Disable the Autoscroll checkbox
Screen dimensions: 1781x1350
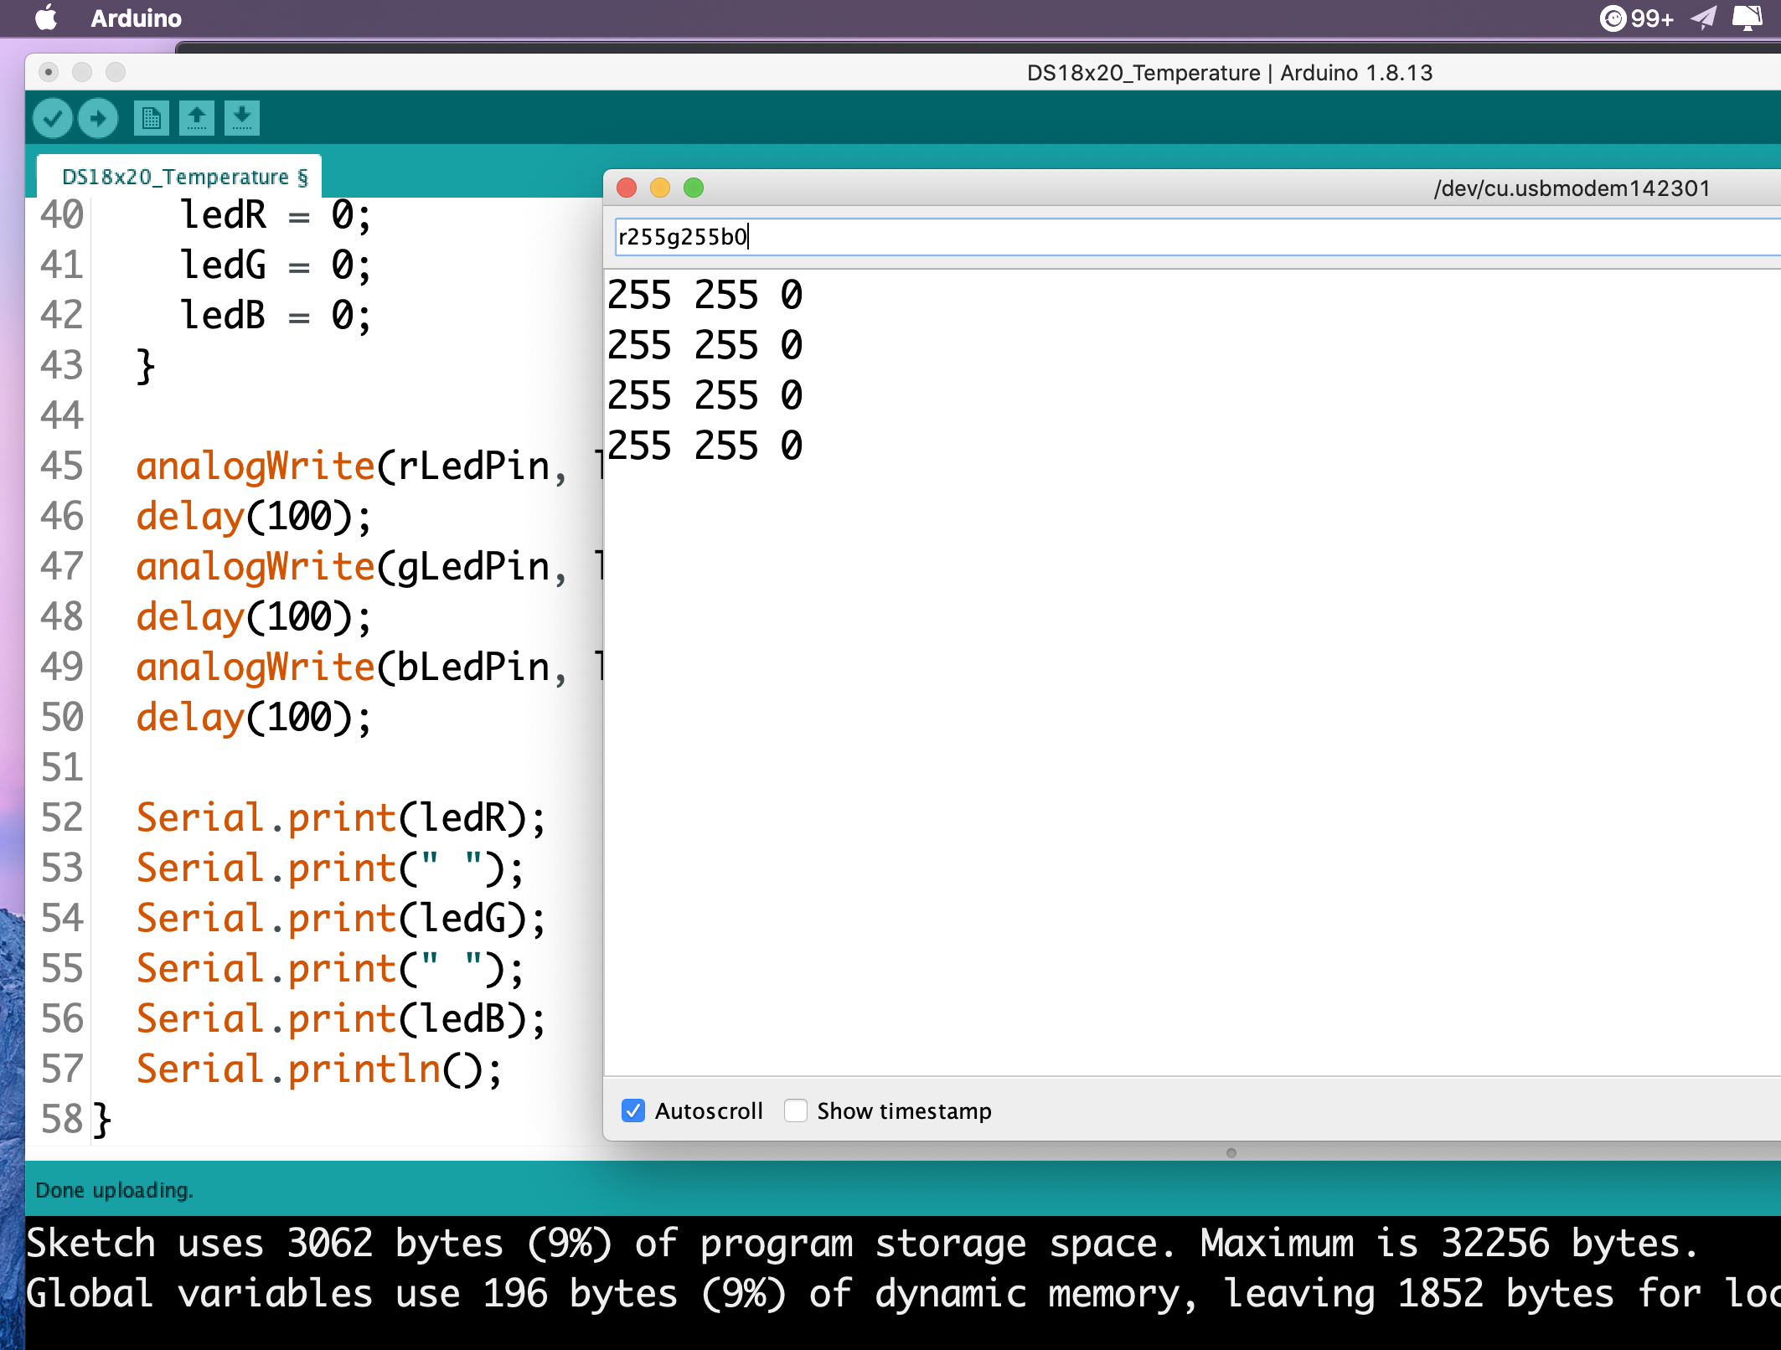pos(633,1110)
